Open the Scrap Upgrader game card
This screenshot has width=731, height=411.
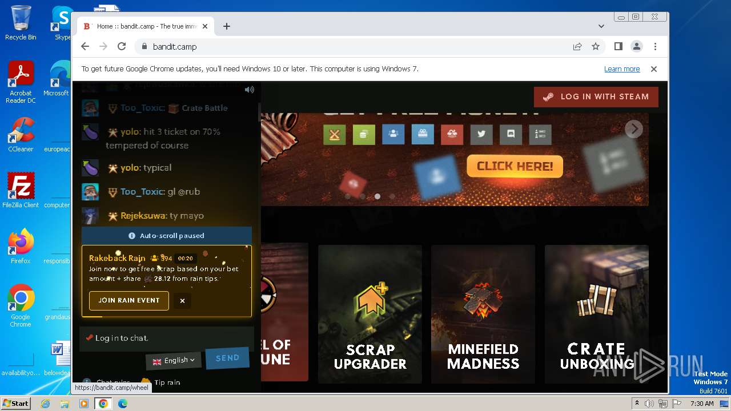coord(370,314)
